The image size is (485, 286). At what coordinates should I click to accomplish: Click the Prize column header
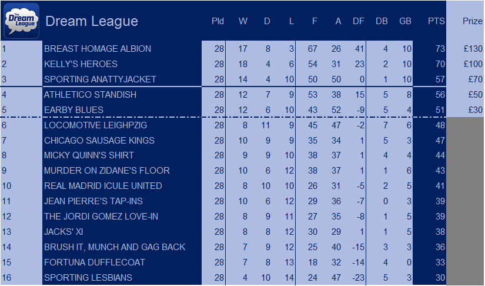[x=472, y=21]
